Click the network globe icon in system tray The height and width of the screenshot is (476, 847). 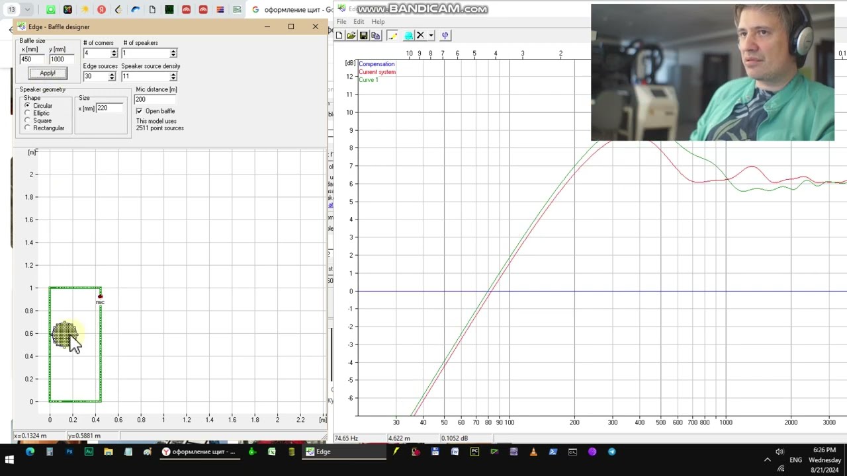781,468
